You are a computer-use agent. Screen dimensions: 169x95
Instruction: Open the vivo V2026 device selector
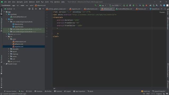(115, 5)
